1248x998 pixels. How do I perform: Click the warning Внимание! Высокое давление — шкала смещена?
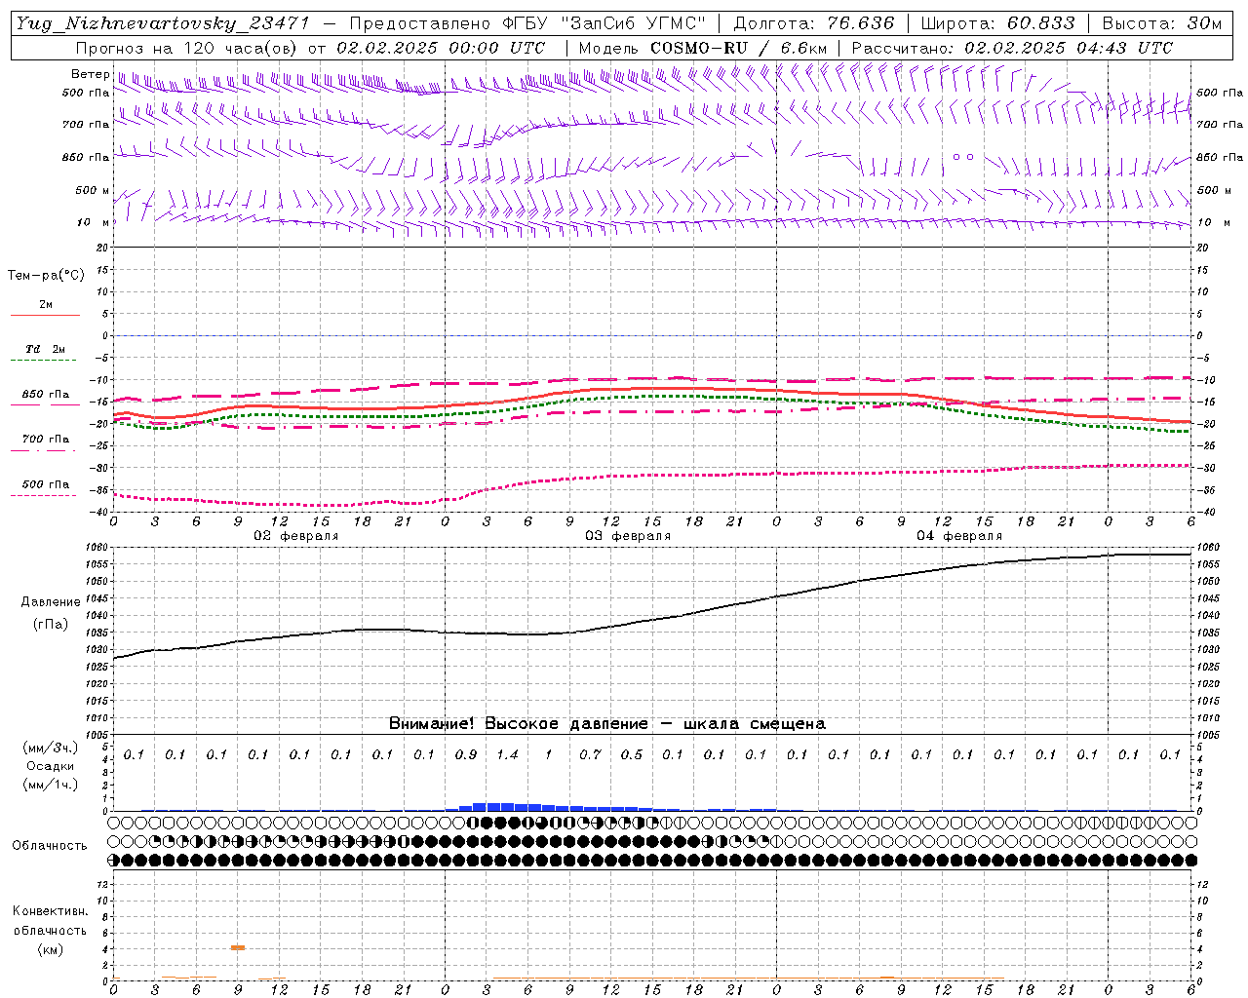[606, 724]
